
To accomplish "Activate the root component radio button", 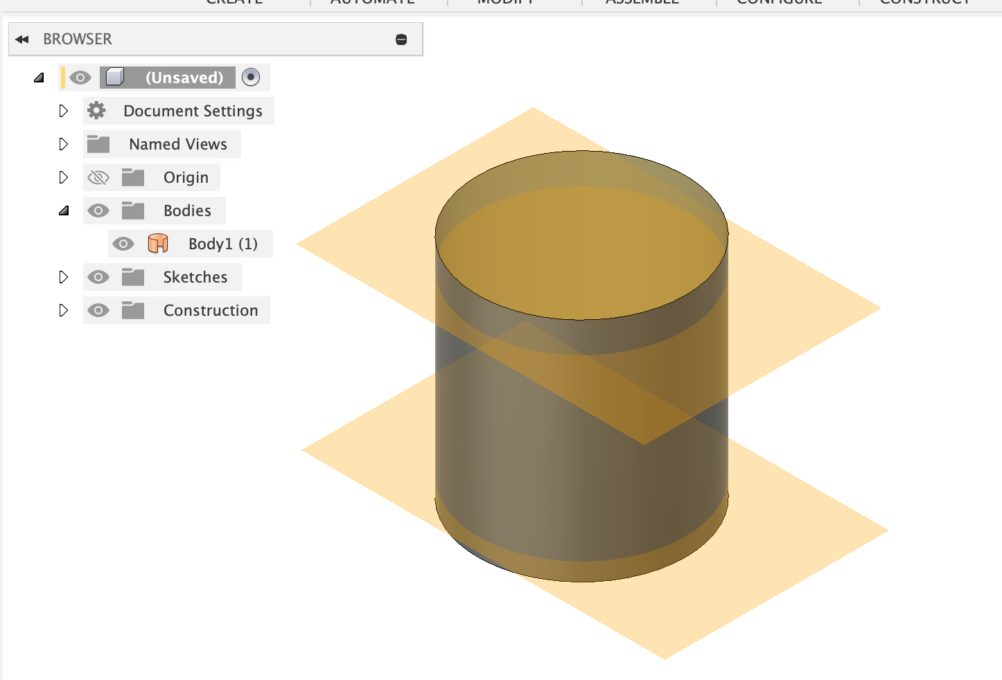I will (251, 77).
